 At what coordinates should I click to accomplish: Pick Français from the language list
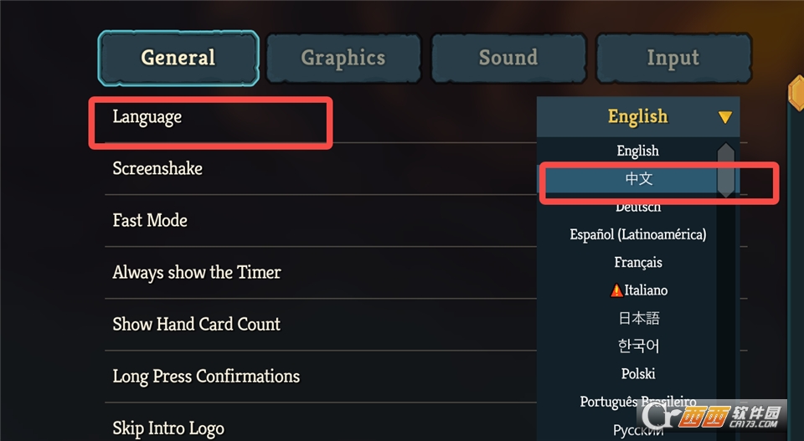(638, 262)
